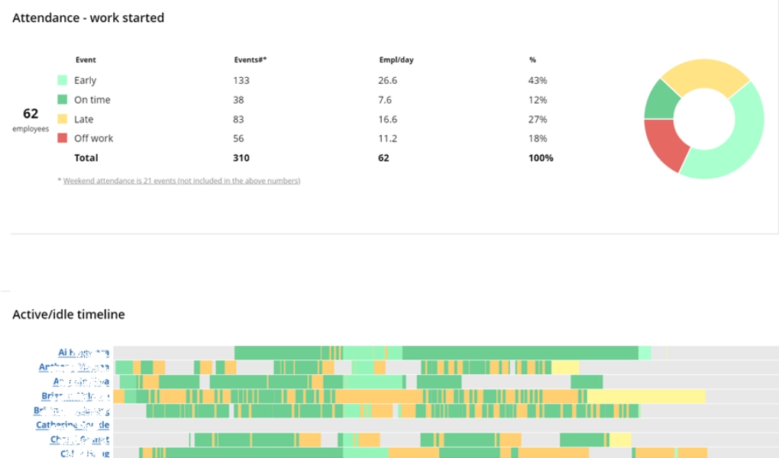Click the pale yellow bar ending Brian's timeline
This screenshot has height=458, width=779.
click(646, 396)
